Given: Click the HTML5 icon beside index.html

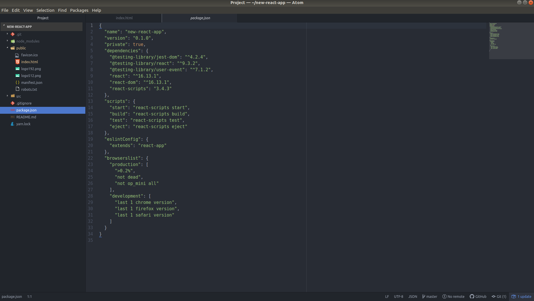Looking at the screenshot, I should click(18, 62).
